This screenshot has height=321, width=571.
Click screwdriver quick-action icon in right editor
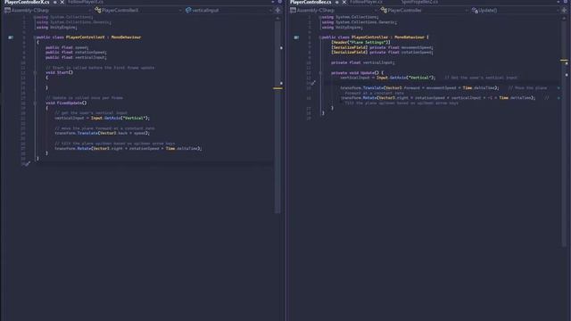[x=312, y=83]
